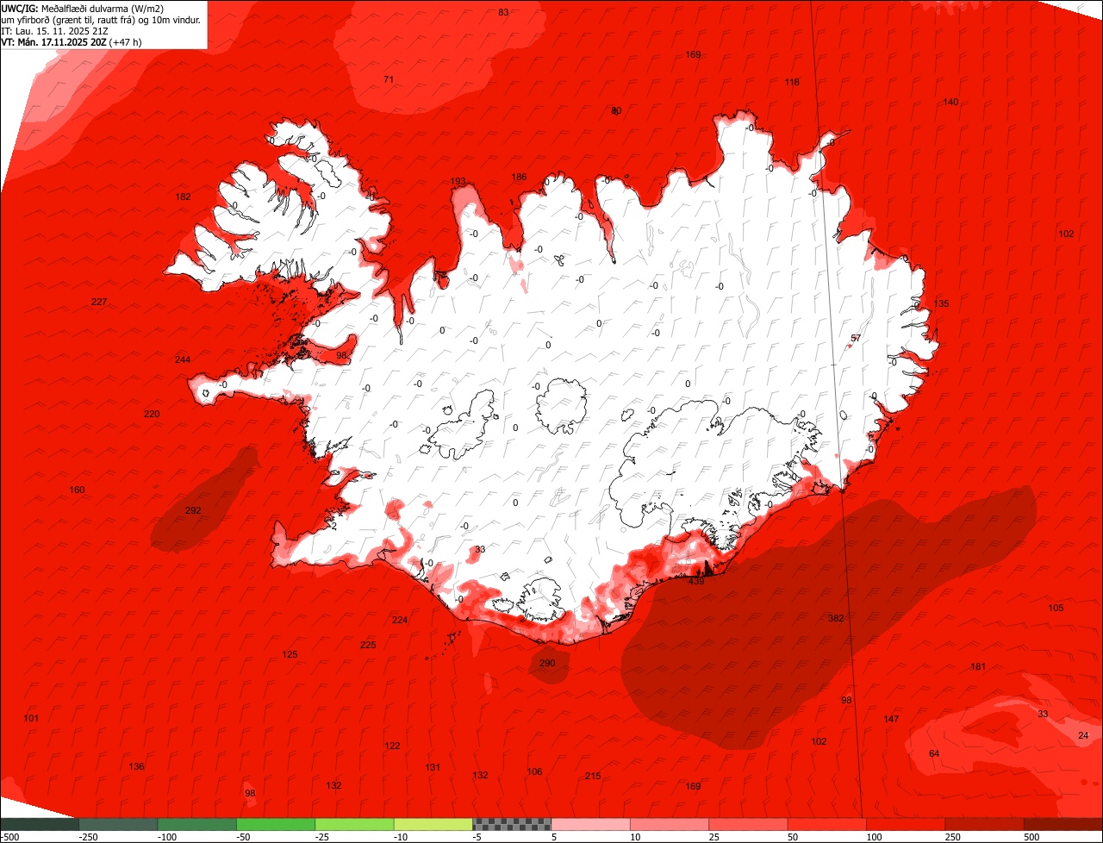Click the legend label '-500'

point(10,837)
